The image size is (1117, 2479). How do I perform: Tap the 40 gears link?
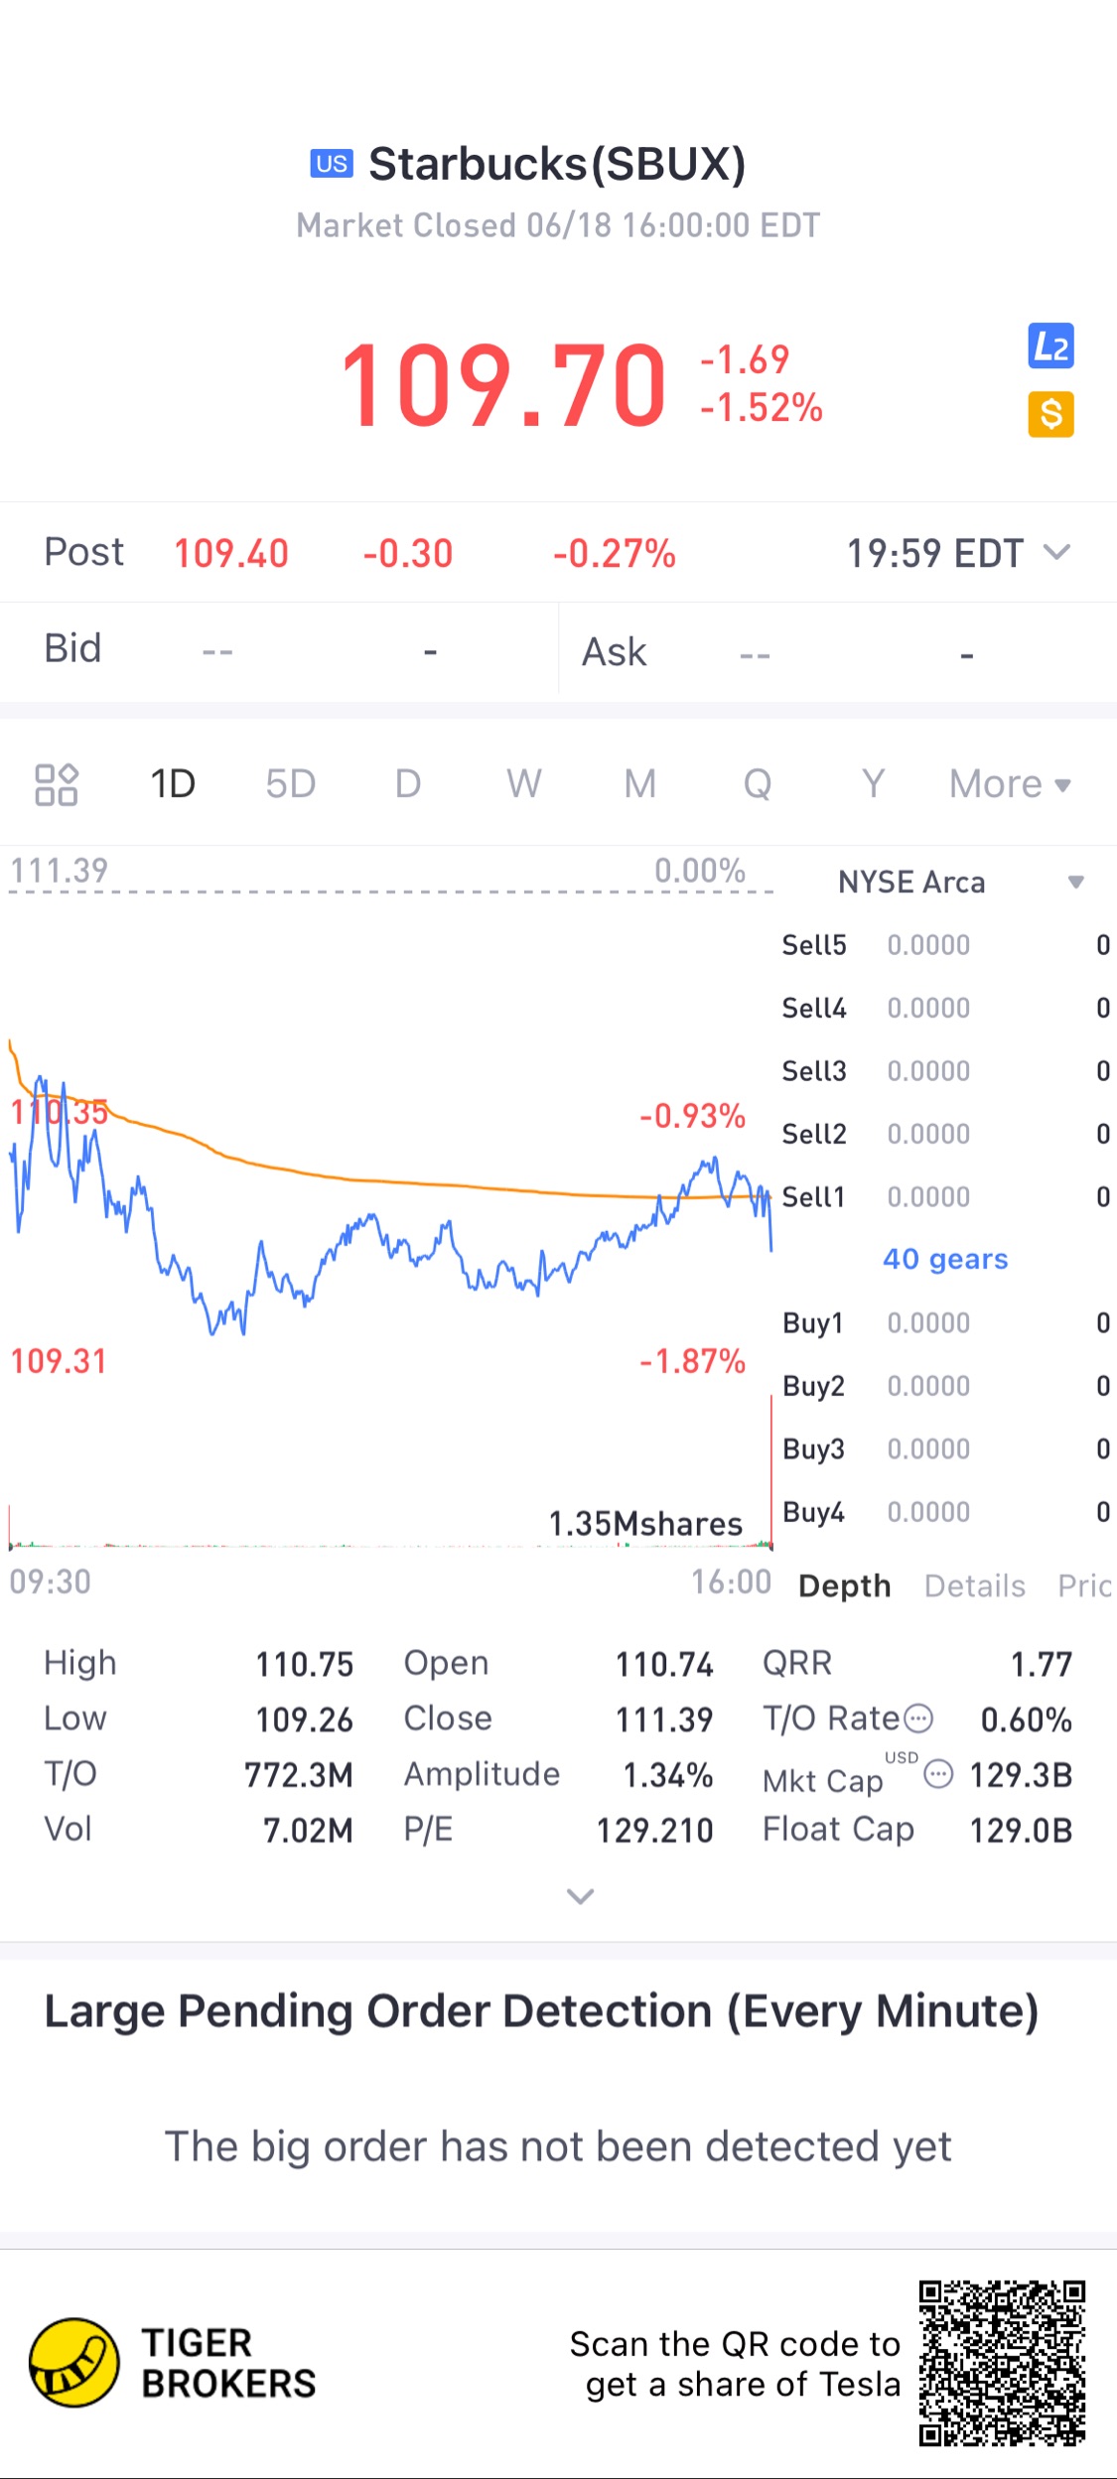945,1259
